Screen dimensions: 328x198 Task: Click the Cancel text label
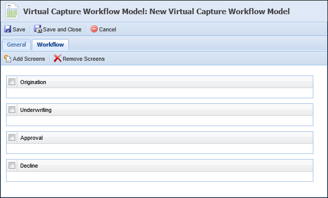tap(107, 29)
